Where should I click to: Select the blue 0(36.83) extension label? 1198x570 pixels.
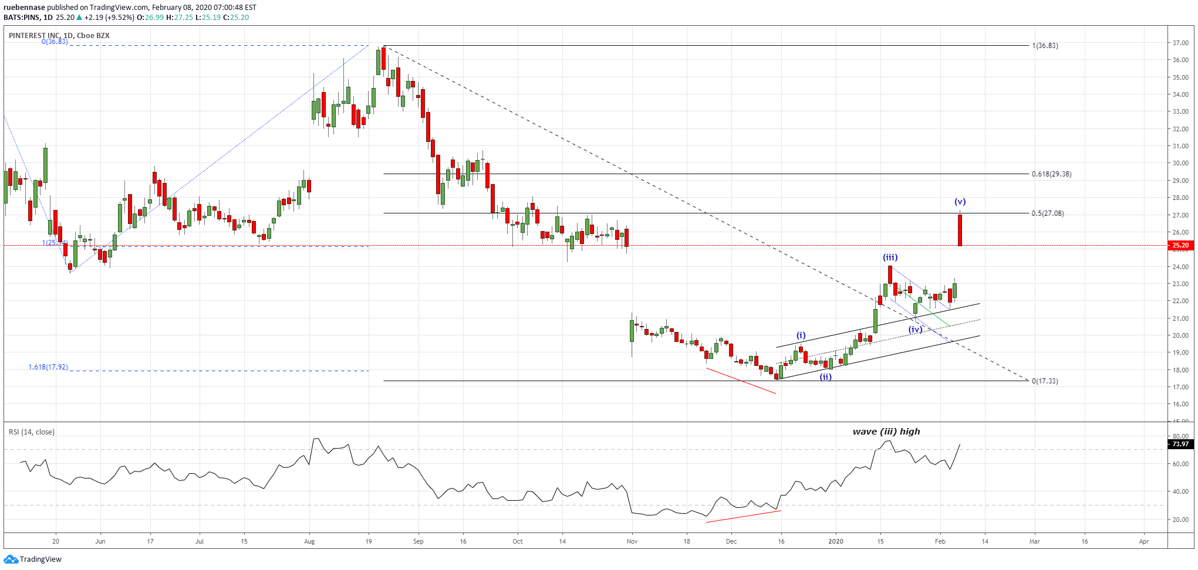tap(55, 42)
